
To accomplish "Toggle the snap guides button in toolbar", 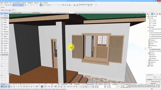I will point(18,5).
